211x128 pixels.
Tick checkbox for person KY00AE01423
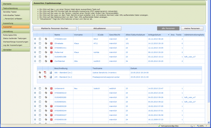40,39
